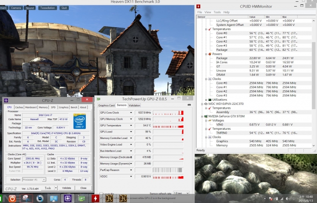Click the WDC hard drive icon in HWMonitor
This screenshot has height=203, width=317.
[206, 104]
